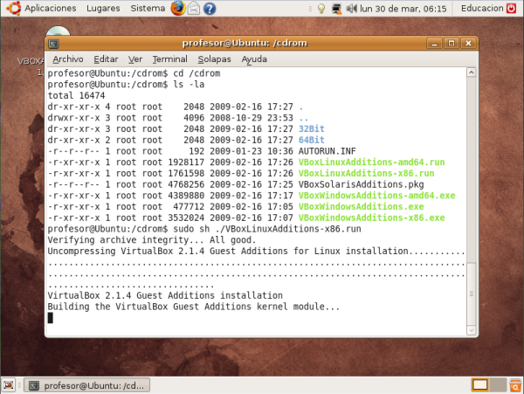Open the Sistema menu
This screenshot has width=524, height=394.
point(147,9)
